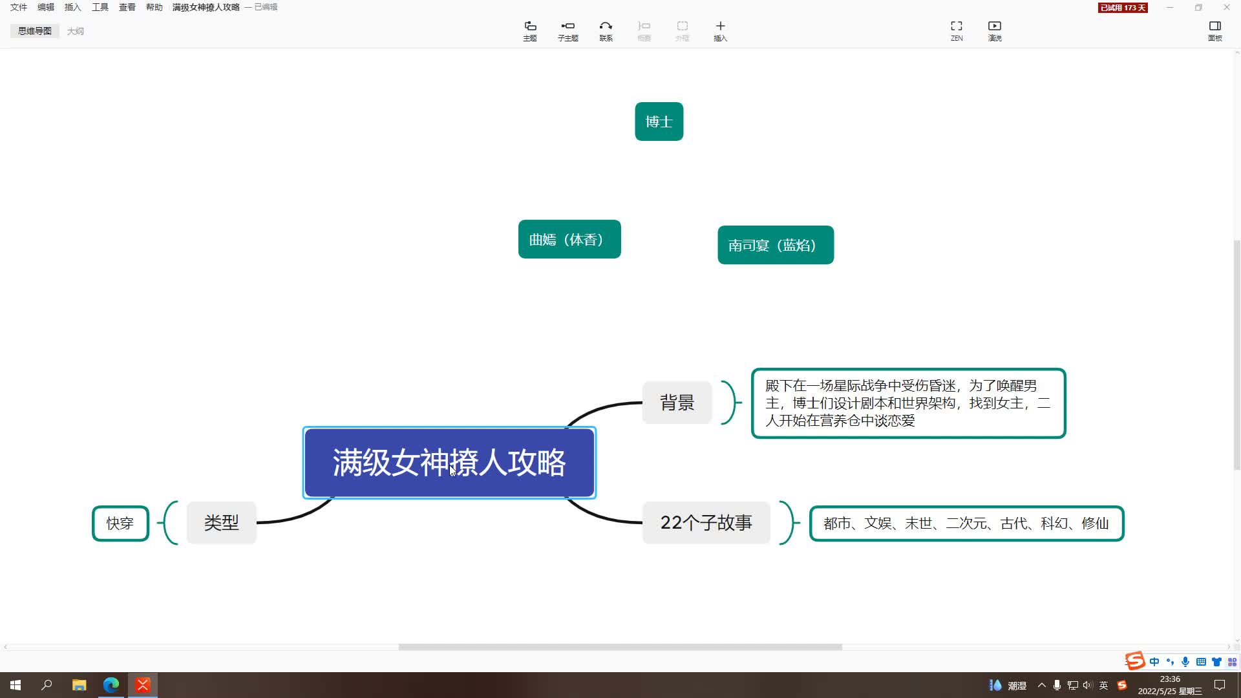
Task: Select the 22个子故事 branch topic
Action: (706, 522)
